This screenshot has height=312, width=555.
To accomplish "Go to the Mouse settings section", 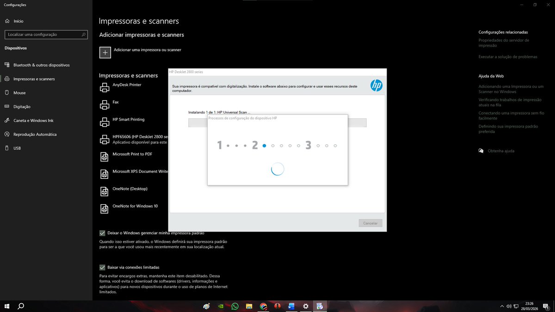I will point(46,93).
